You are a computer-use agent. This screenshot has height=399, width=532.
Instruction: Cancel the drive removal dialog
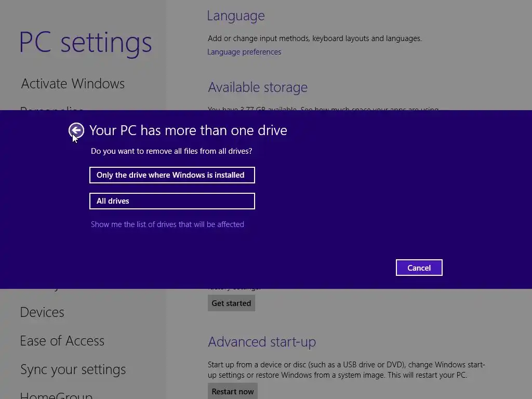tap(419, 268)
